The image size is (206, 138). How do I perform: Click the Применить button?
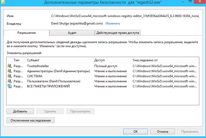pos(190,131)
